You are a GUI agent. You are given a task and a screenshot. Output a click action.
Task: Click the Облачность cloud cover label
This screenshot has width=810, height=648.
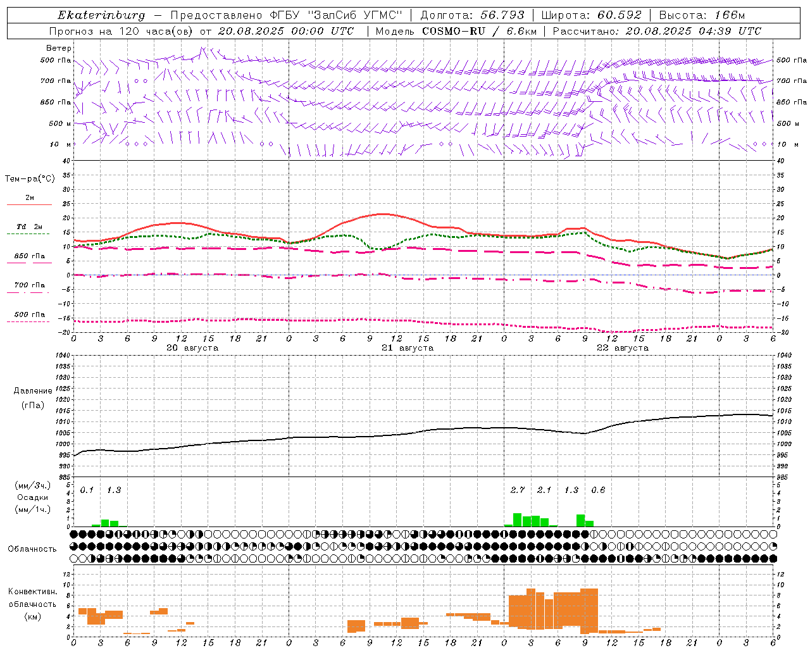coord(32,549)
